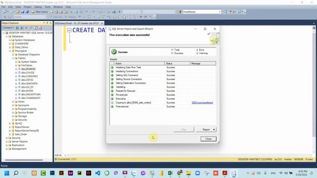This screenshot has height=178, width=317.
Task: Click the volume icon in system tray
Action: coord(286,173)
